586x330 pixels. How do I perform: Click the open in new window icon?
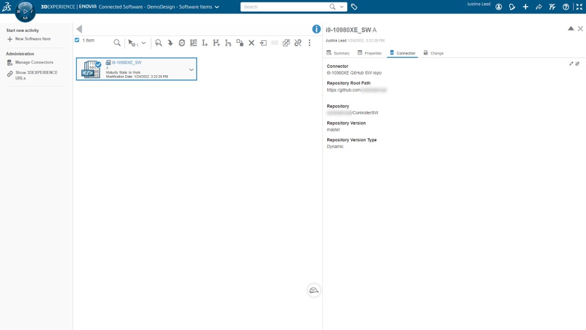click(286, 43)
